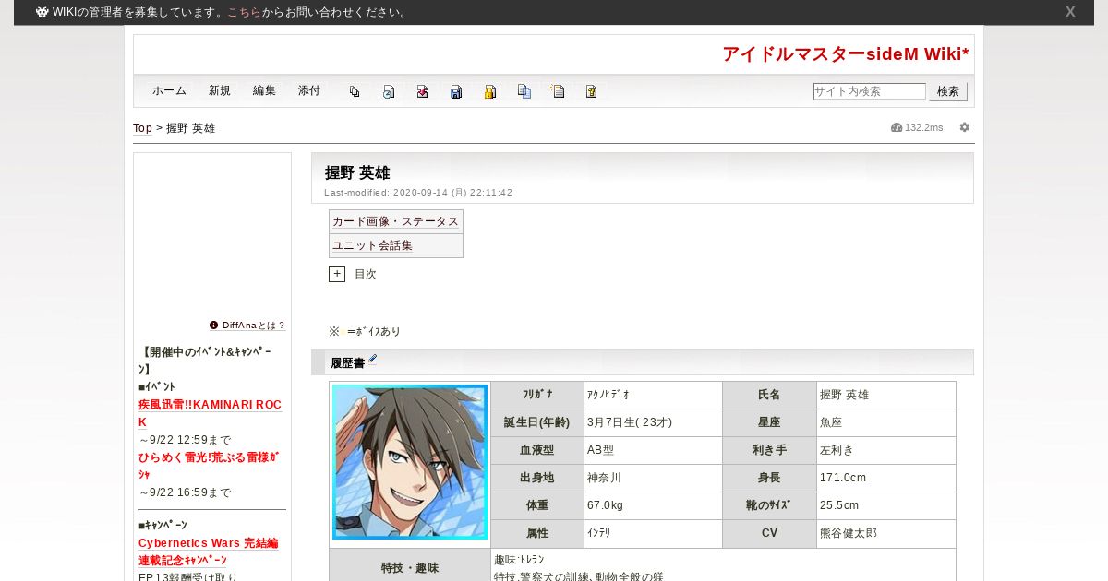Click the 特技・趣味 header cell

pos(410,567)
